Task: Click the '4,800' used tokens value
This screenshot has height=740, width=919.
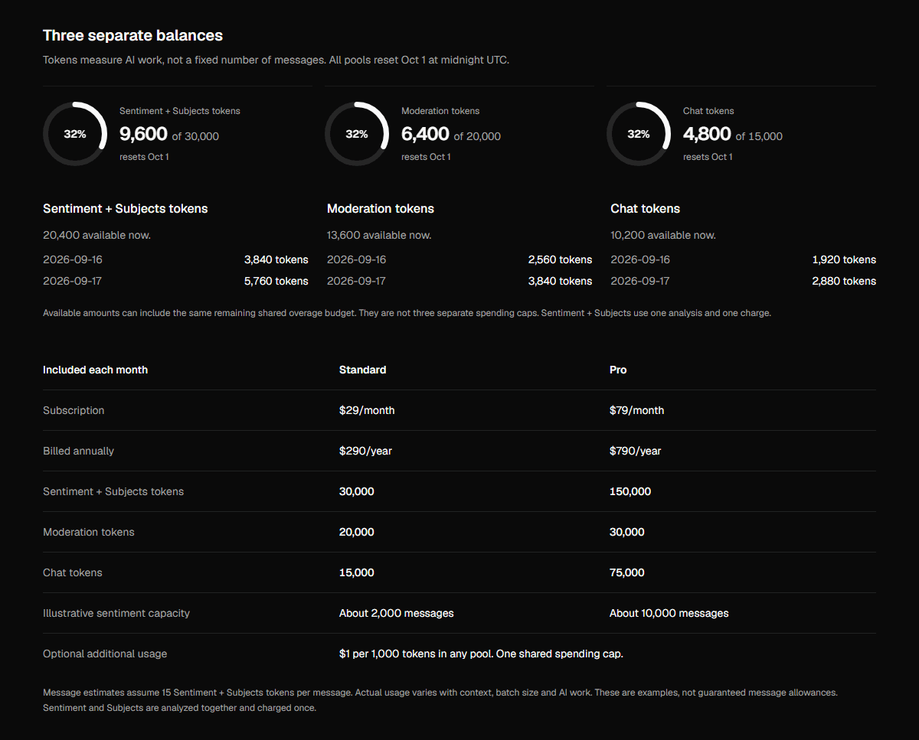Action: click(x=707, y=134)
